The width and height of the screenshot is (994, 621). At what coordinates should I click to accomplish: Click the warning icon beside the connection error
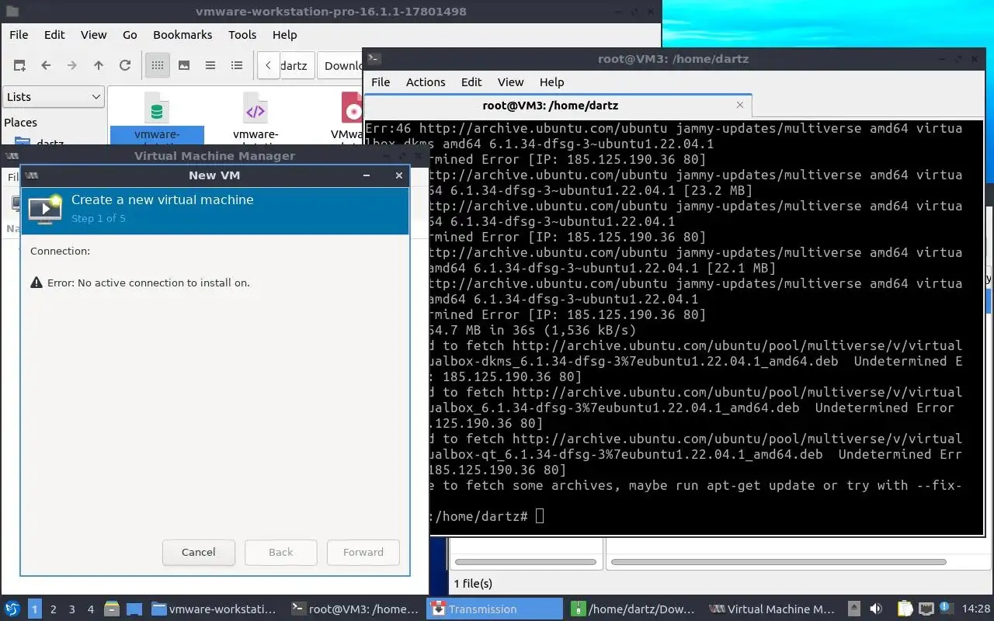click(x=36, y=283)
